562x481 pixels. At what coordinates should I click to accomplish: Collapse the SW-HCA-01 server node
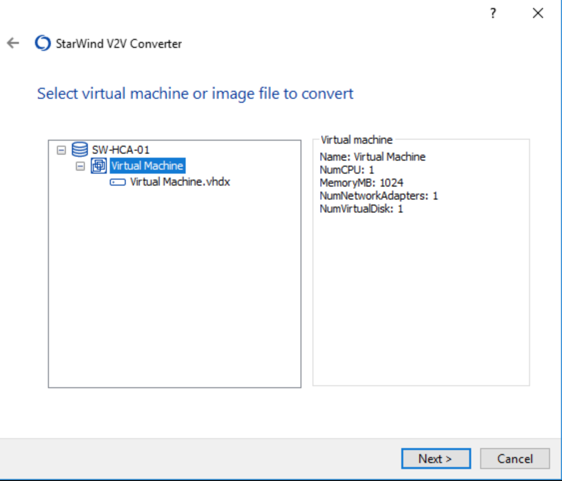61,149
